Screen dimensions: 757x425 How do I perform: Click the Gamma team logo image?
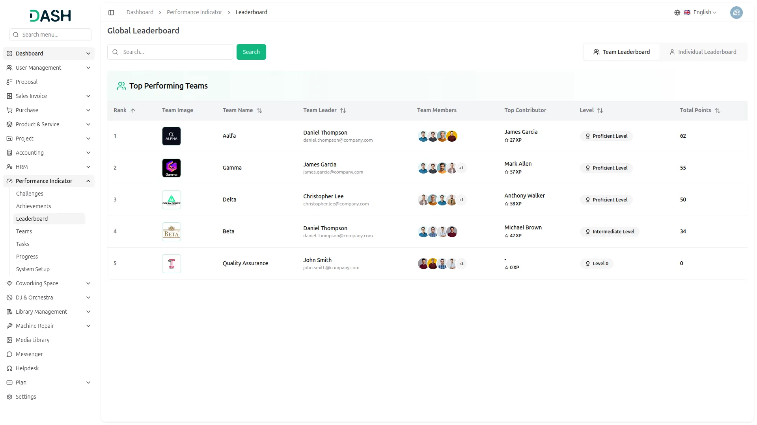coord(172,168)
